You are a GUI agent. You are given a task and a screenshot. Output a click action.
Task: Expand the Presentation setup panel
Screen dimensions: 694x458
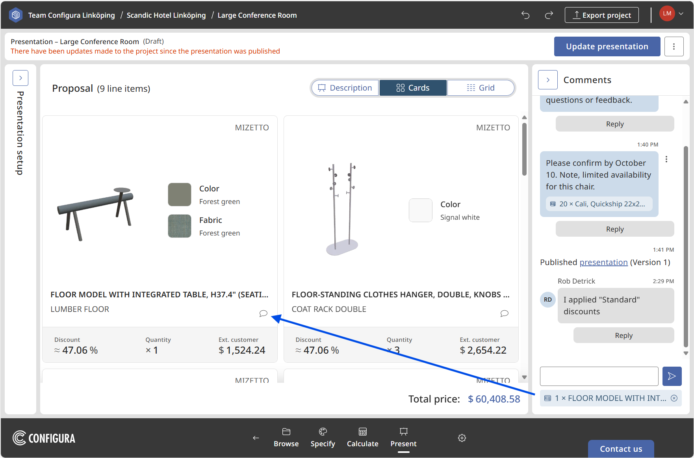click(20, 78)
